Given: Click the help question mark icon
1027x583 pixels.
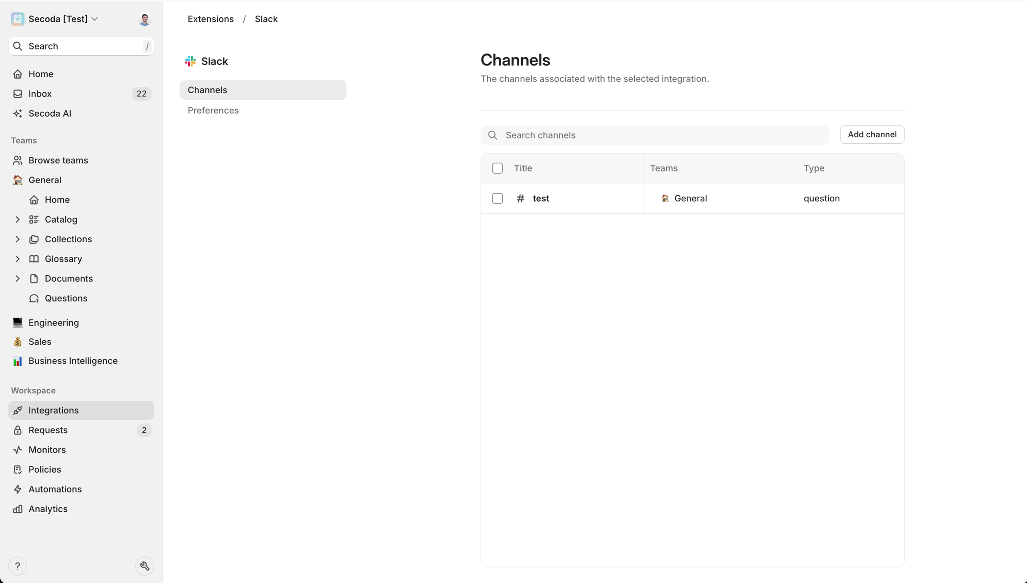Looking at the screenshot, I should tap(18, 566).
